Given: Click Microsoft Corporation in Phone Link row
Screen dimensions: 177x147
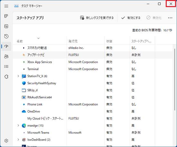Looking at the screenshot, I should coord(83,104).
